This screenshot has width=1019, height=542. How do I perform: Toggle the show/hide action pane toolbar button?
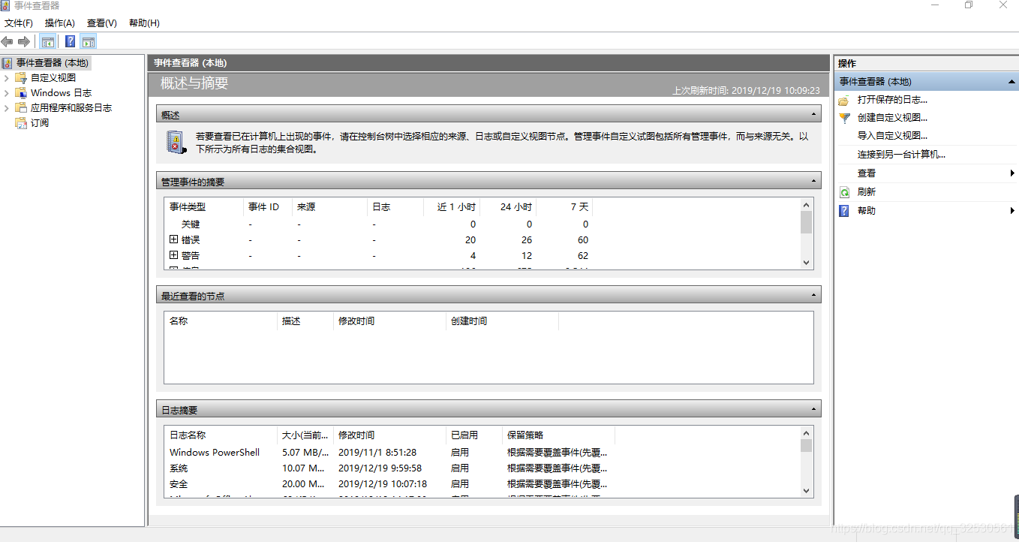[89, 41]
